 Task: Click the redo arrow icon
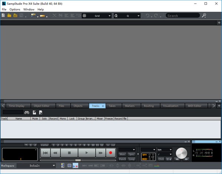coord(156,15)
